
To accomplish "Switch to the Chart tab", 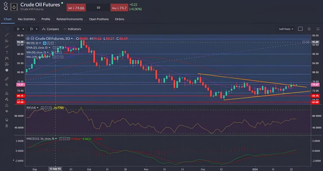I will [8, 19].
